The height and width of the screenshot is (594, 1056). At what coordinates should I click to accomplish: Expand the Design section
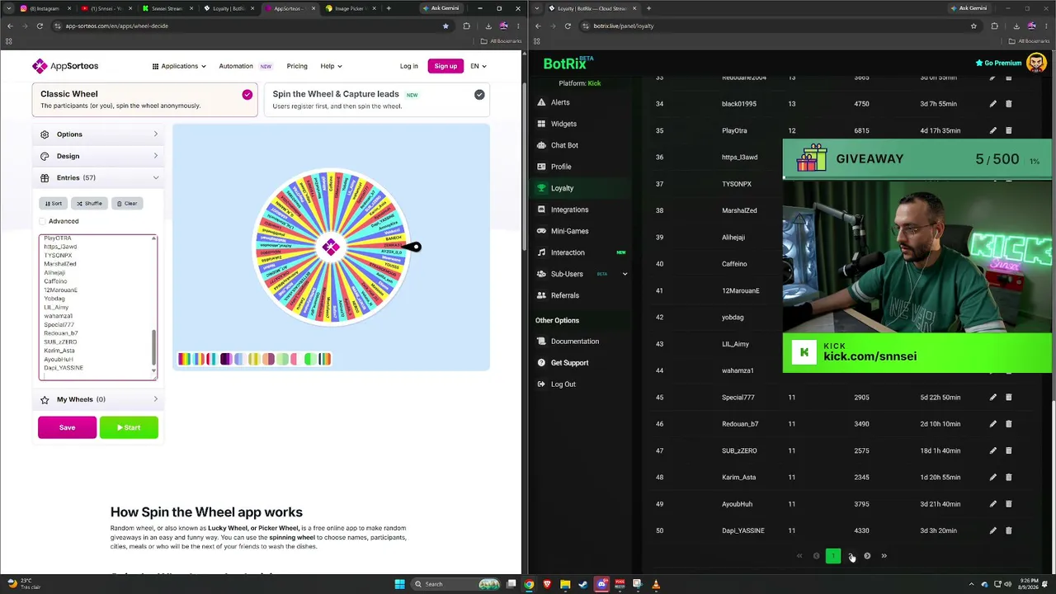[99, 156]
